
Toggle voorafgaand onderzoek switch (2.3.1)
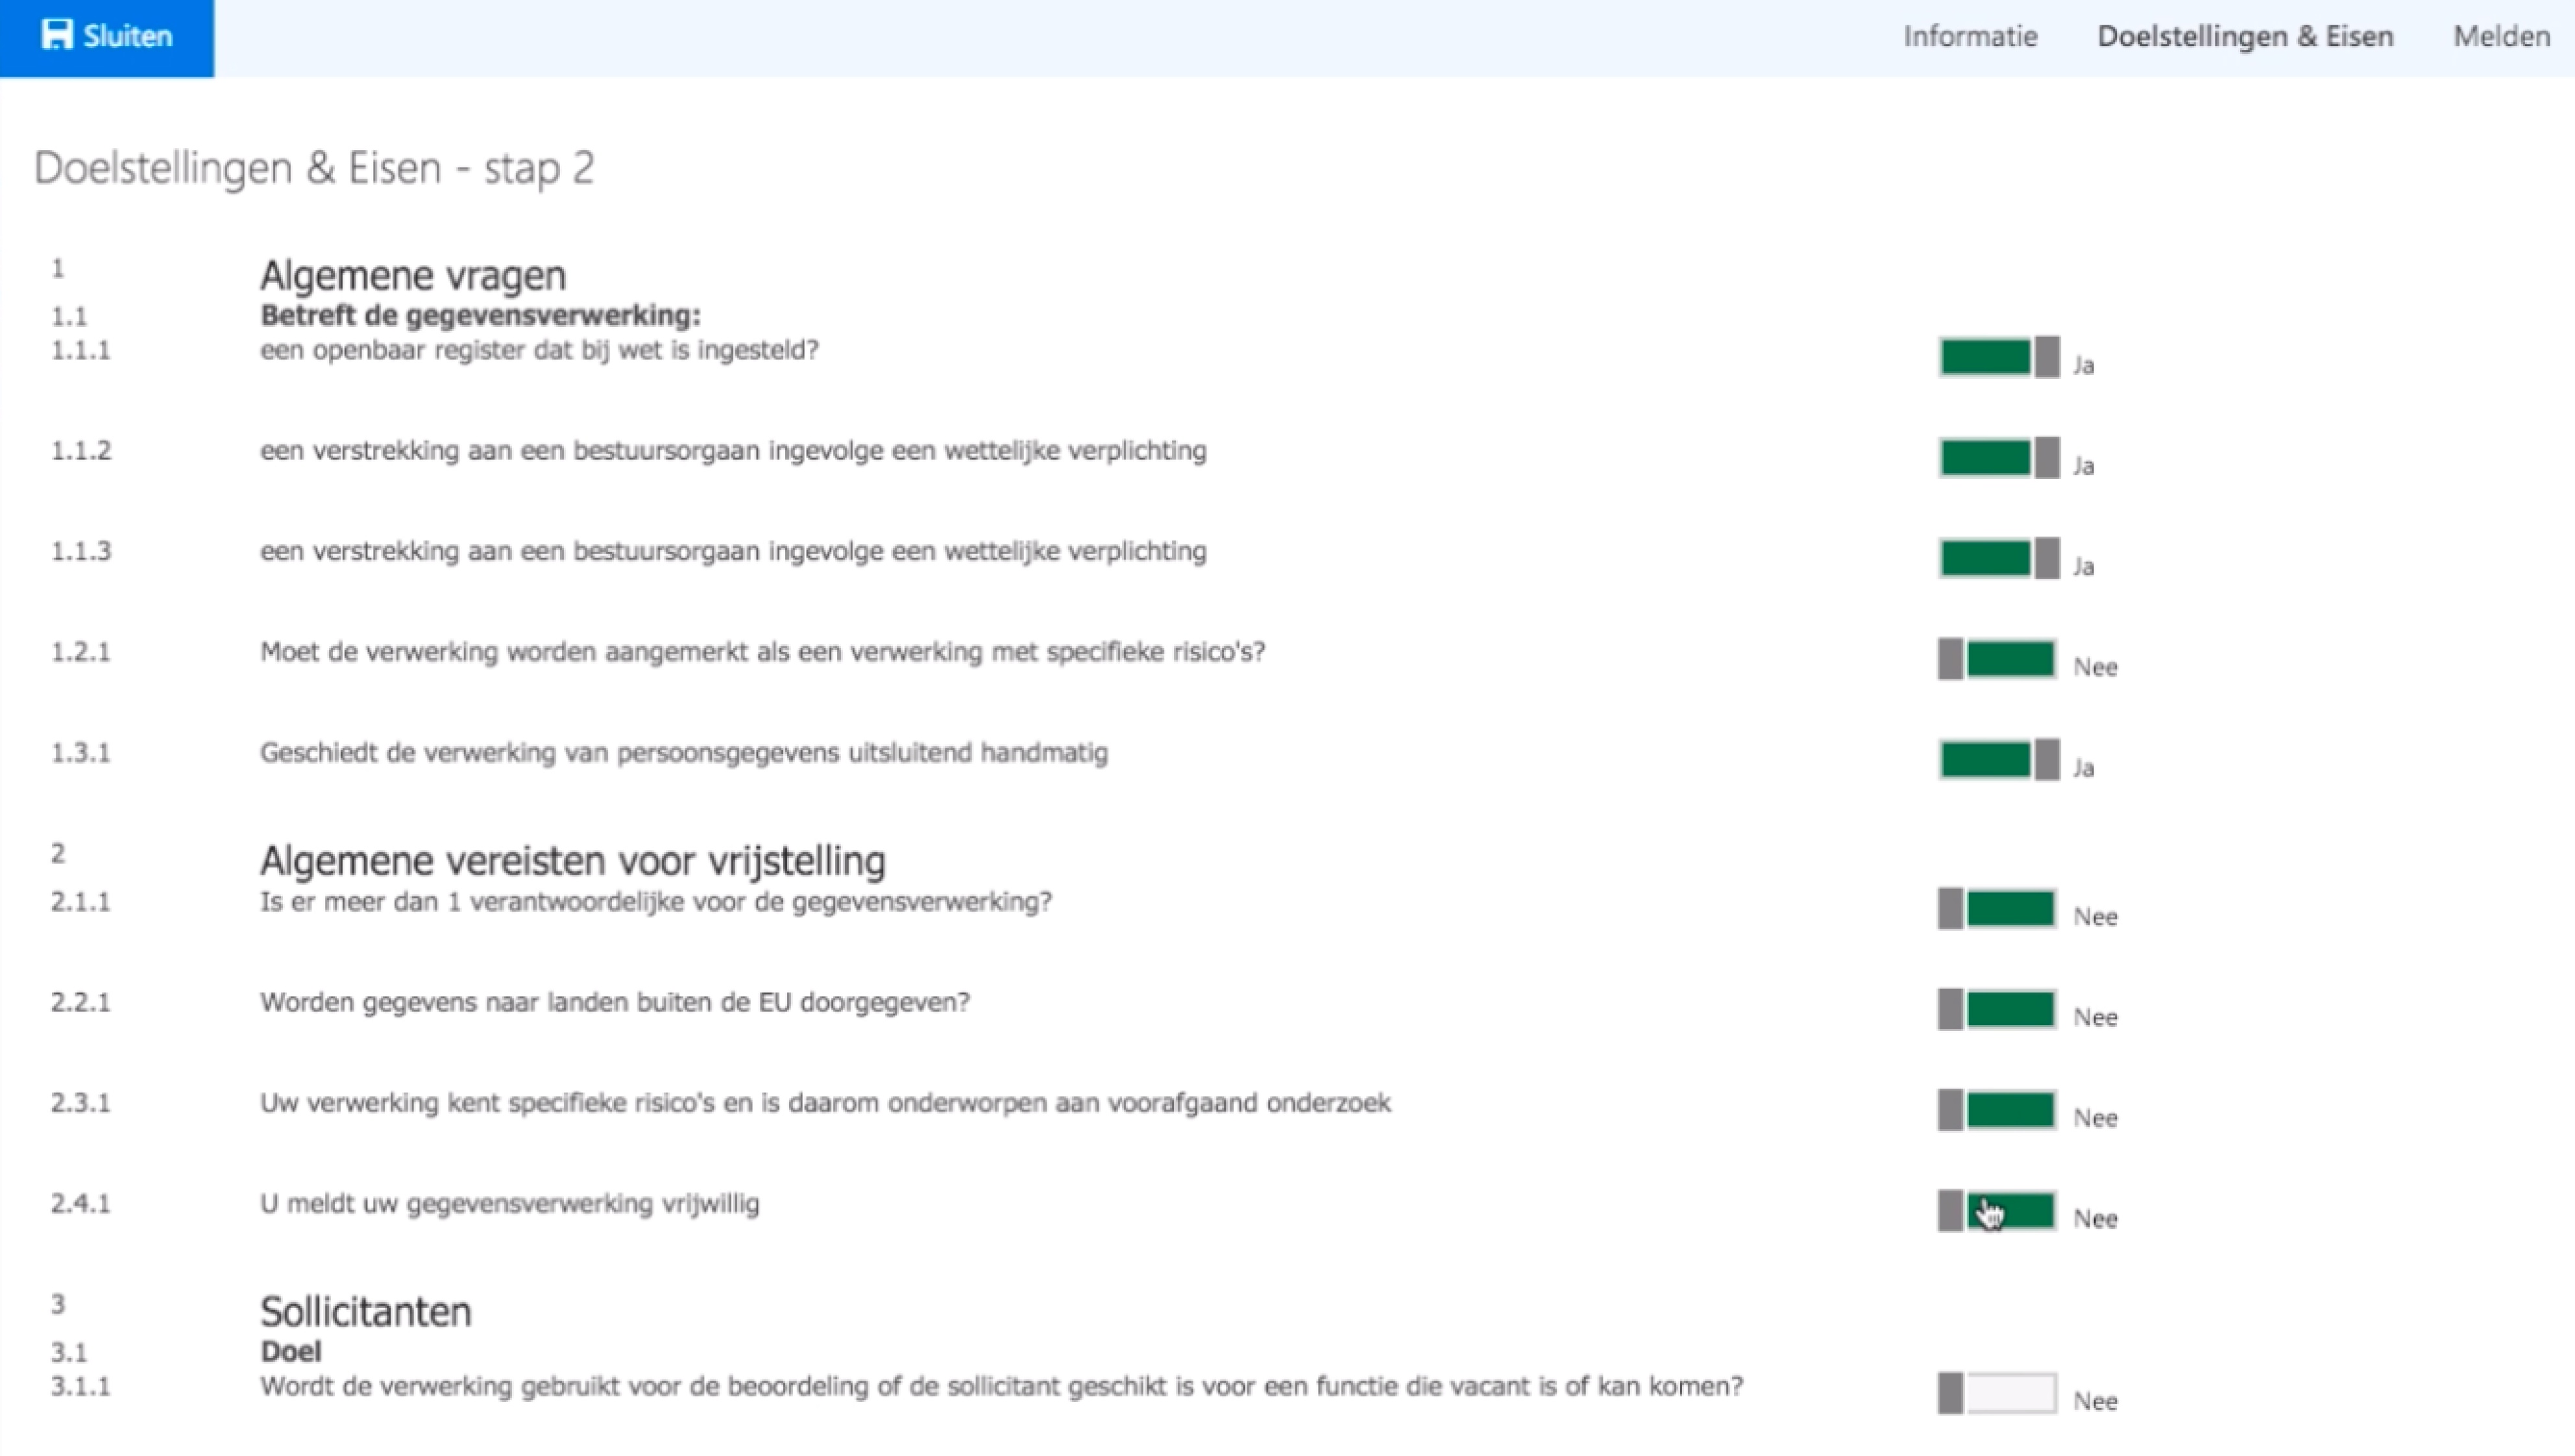1998,1110
